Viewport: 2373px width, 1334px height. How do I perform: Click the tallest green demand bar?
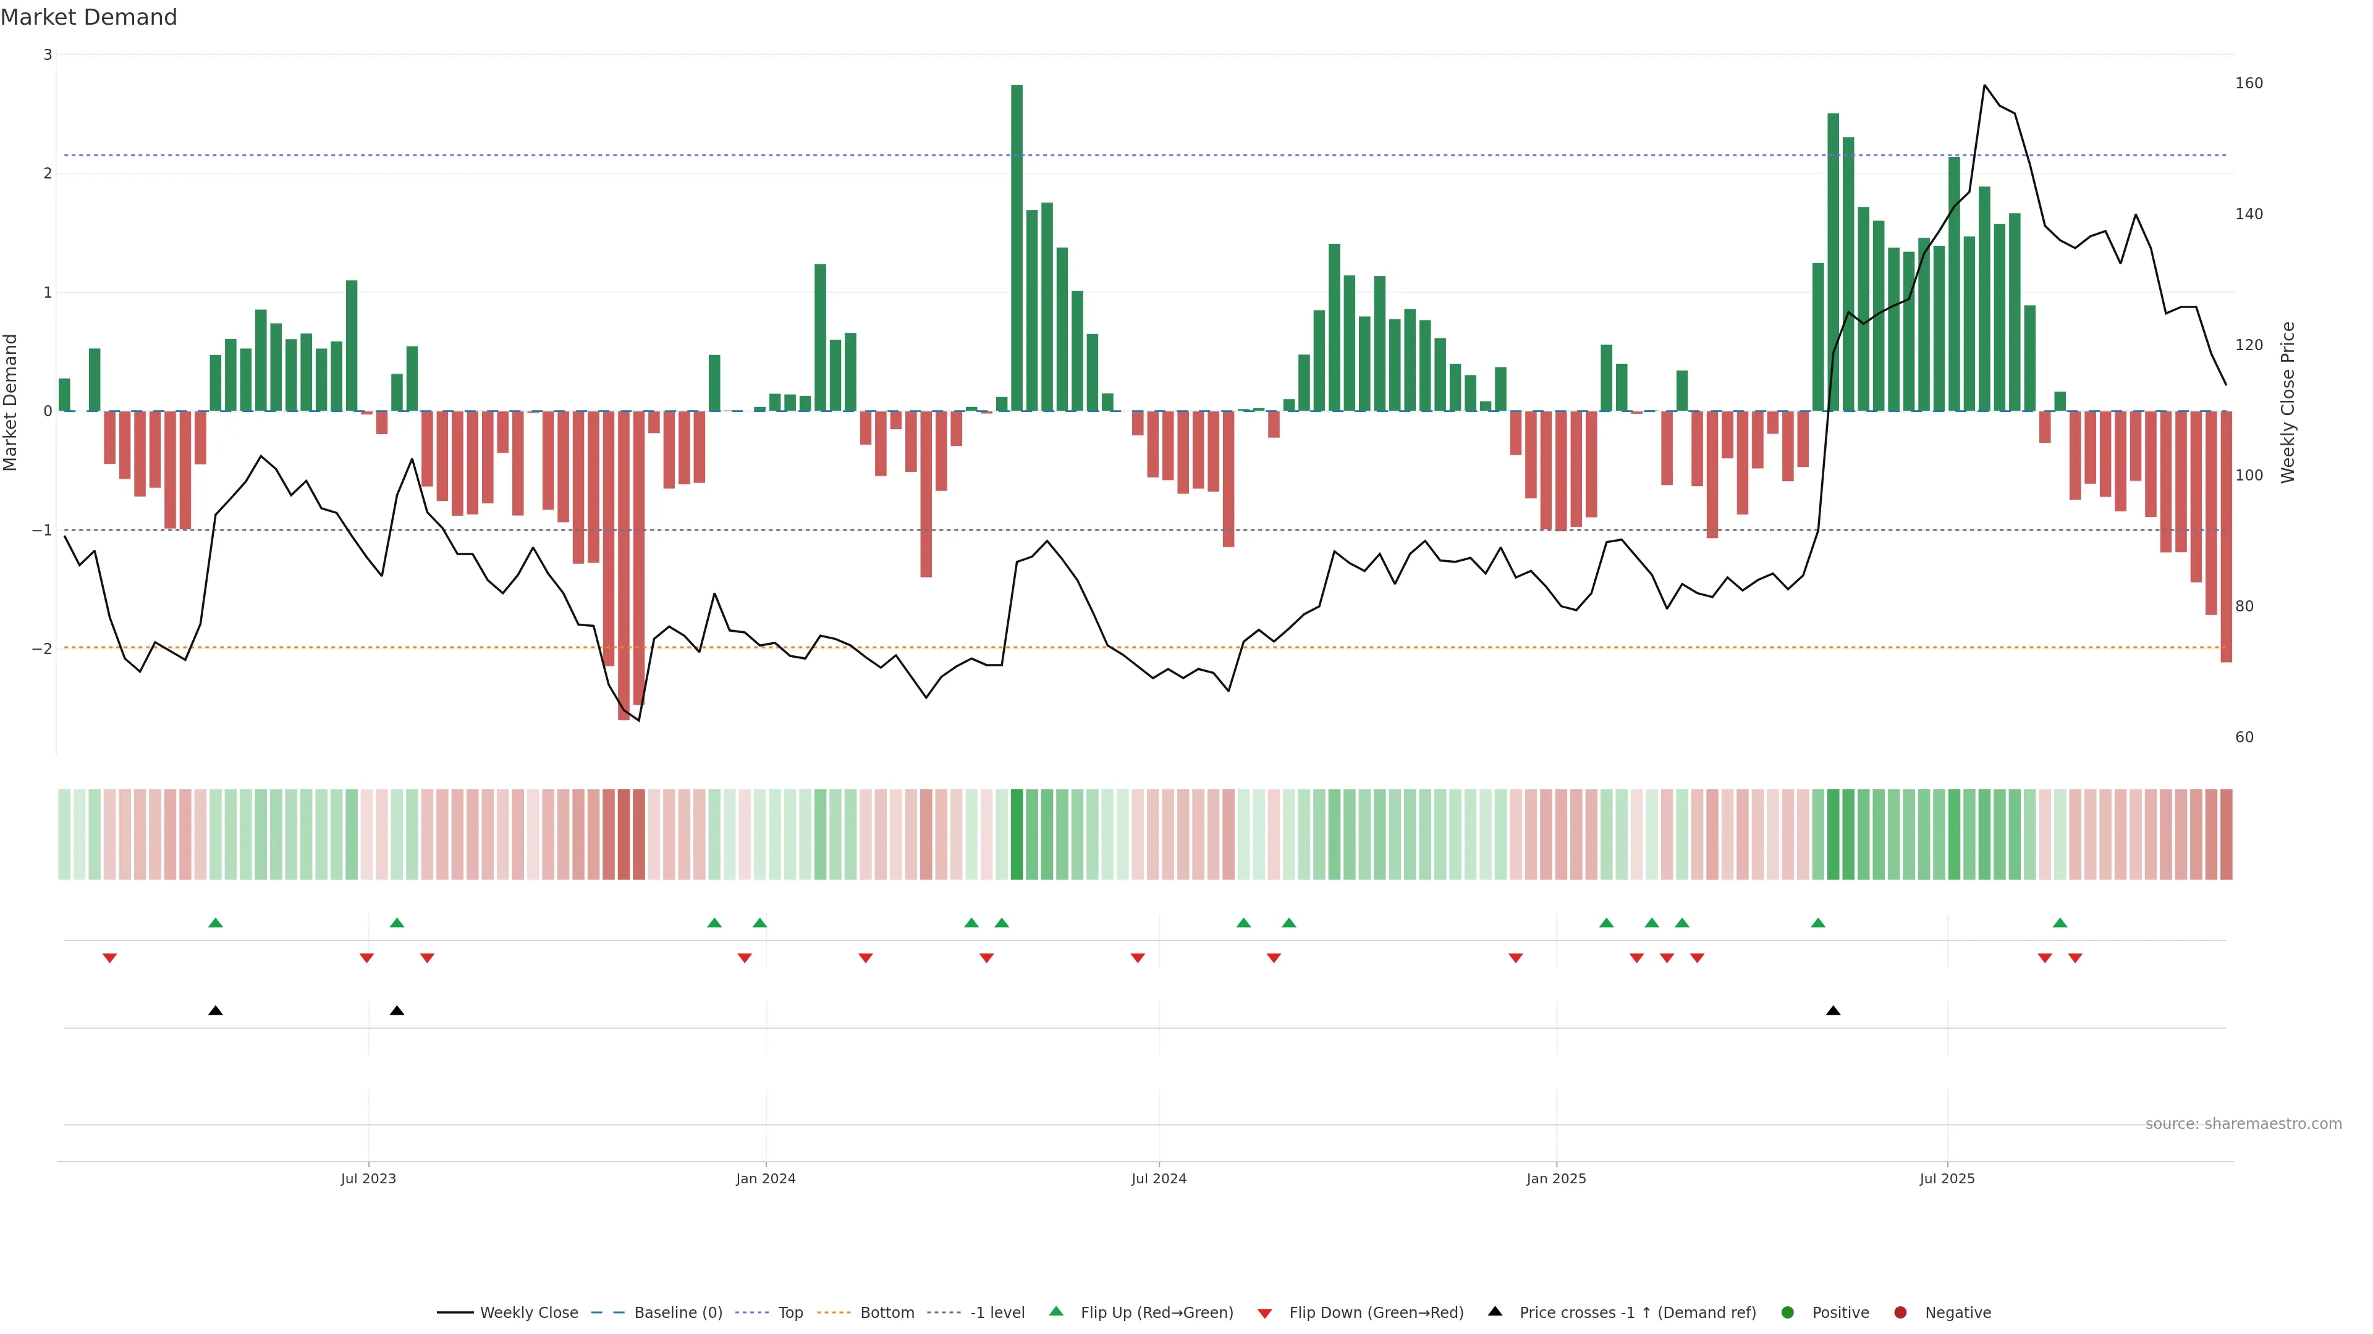point(1016,248)
